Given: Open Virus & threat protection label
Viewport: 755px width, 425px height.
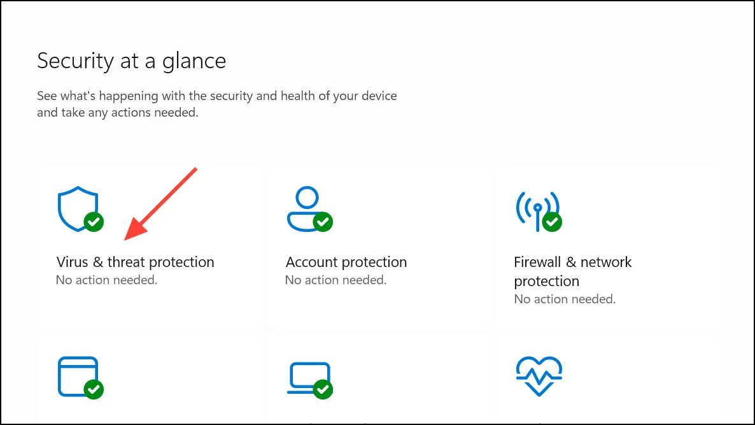Looking at the screenshot, I should point(136,262).
